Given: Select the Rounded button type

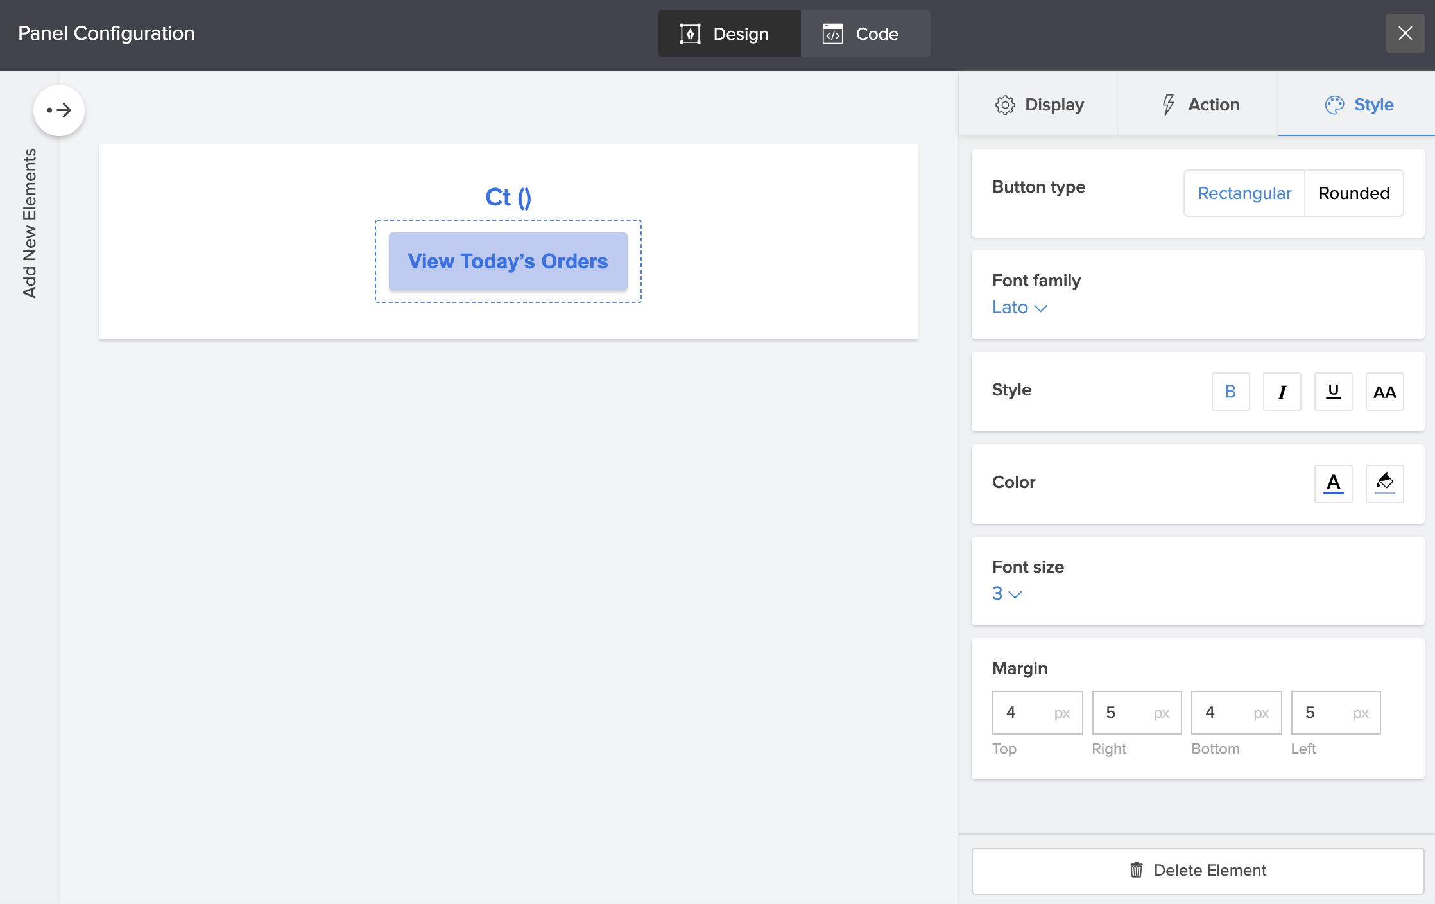Looking at the screenshot, I should coord(1353,193).
